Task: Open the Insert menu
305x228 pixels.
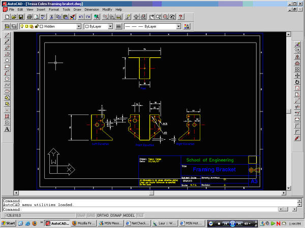Action: [41, 10]
